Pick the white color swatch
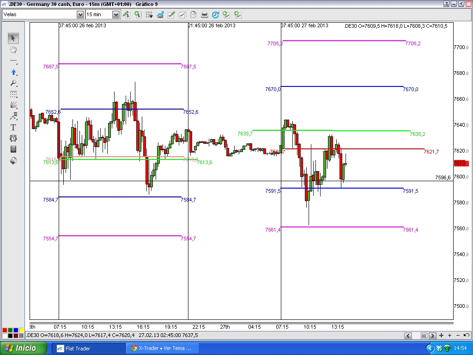The height and width of the screenshot is (355, 473). pyautogui.click(x=5, y=336)
